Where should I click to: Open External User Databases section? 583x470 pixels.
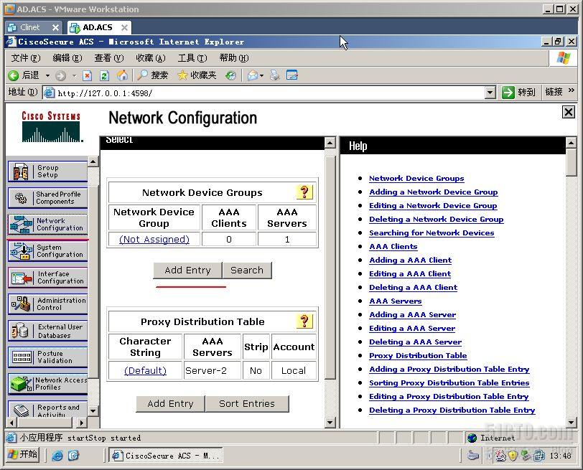pos(47,331)
